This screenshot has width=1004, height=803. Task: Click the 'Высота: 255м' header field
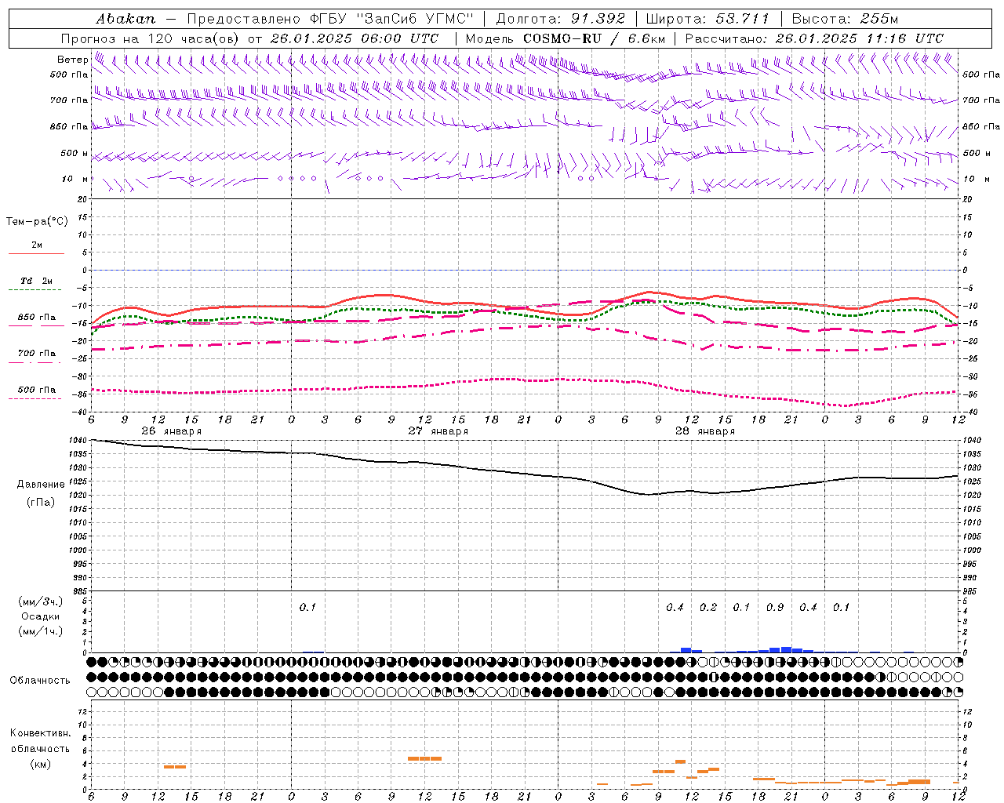[x=845, y=19]
